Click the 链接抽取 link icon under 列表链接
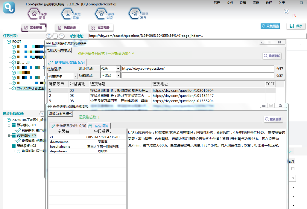The width and height of the screenshot is (307, 209). pos(18,141)
